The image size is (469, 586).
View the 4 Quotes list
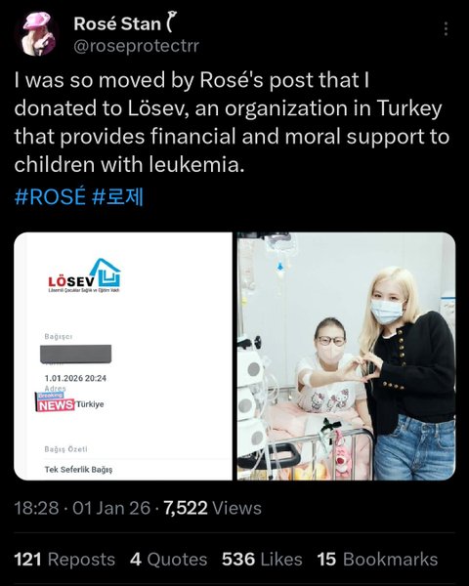tap(169, 560)
